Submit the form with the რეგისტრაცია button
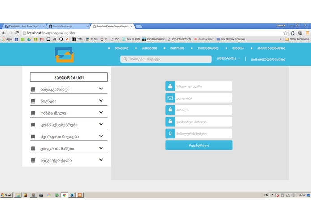This screenshot has height=221, width=311. click(199, 145)
